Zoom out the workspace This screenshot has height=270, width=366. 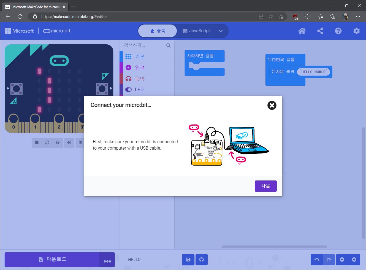342,260
